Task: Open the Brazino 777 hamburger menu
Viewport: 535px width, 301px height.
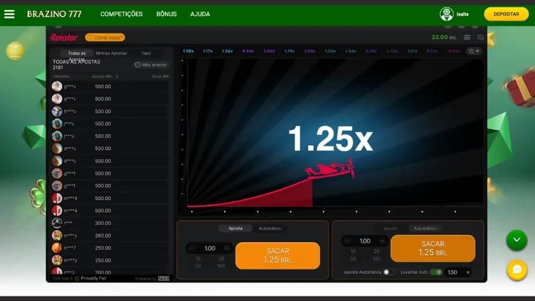Action: (9, 14)
